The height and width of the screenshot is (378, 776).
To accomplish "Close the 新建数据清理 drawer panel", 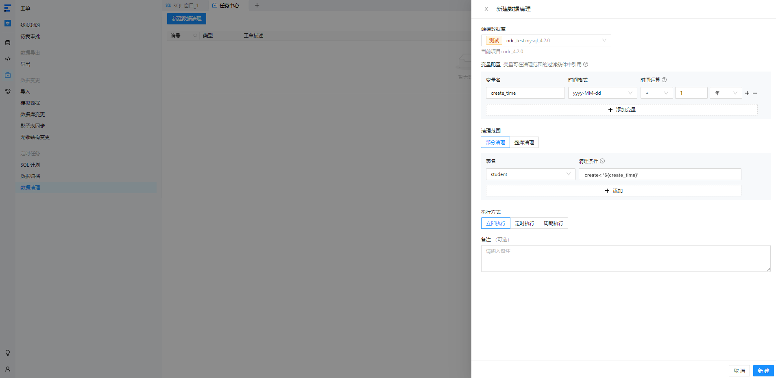I will point(486,9).
